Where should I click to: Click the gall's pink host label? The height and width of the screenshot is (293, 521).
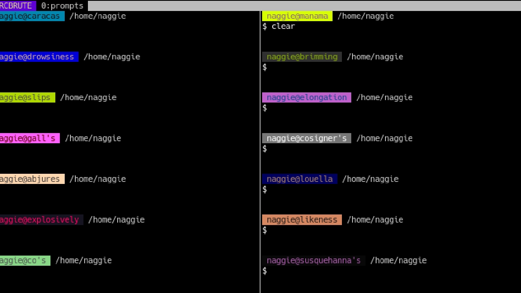[x=29, y=138]
